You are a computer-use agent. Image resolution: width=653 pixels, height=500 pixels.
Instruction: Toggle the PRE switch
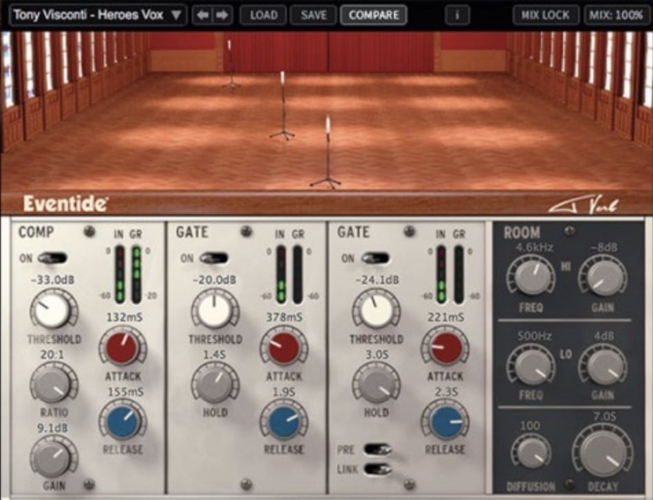(377, 450)
